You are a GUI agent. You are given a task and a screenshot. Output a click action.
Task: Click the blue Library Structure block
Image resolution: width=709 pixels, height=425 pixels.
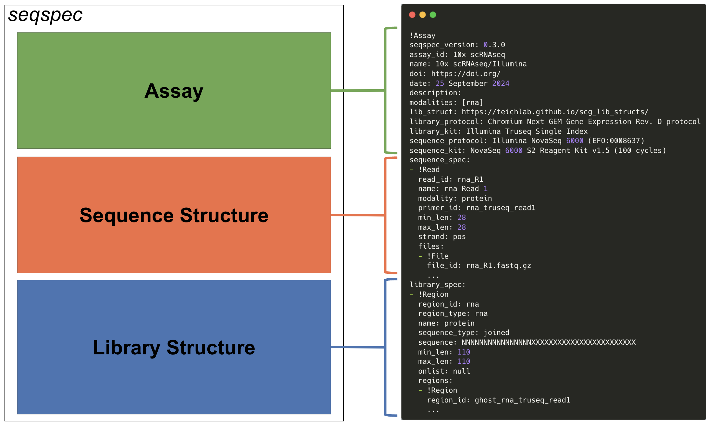pos(174,347)
